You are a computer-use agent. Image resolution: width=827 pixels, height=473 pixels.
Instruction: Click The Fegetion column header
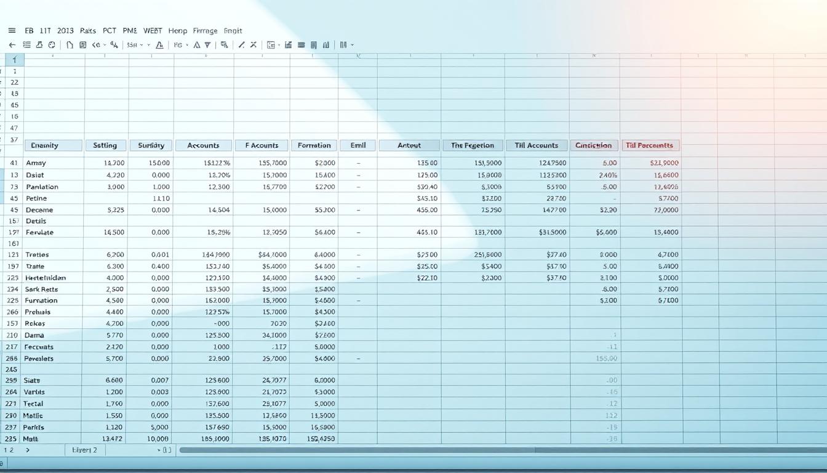click(473, 145)
